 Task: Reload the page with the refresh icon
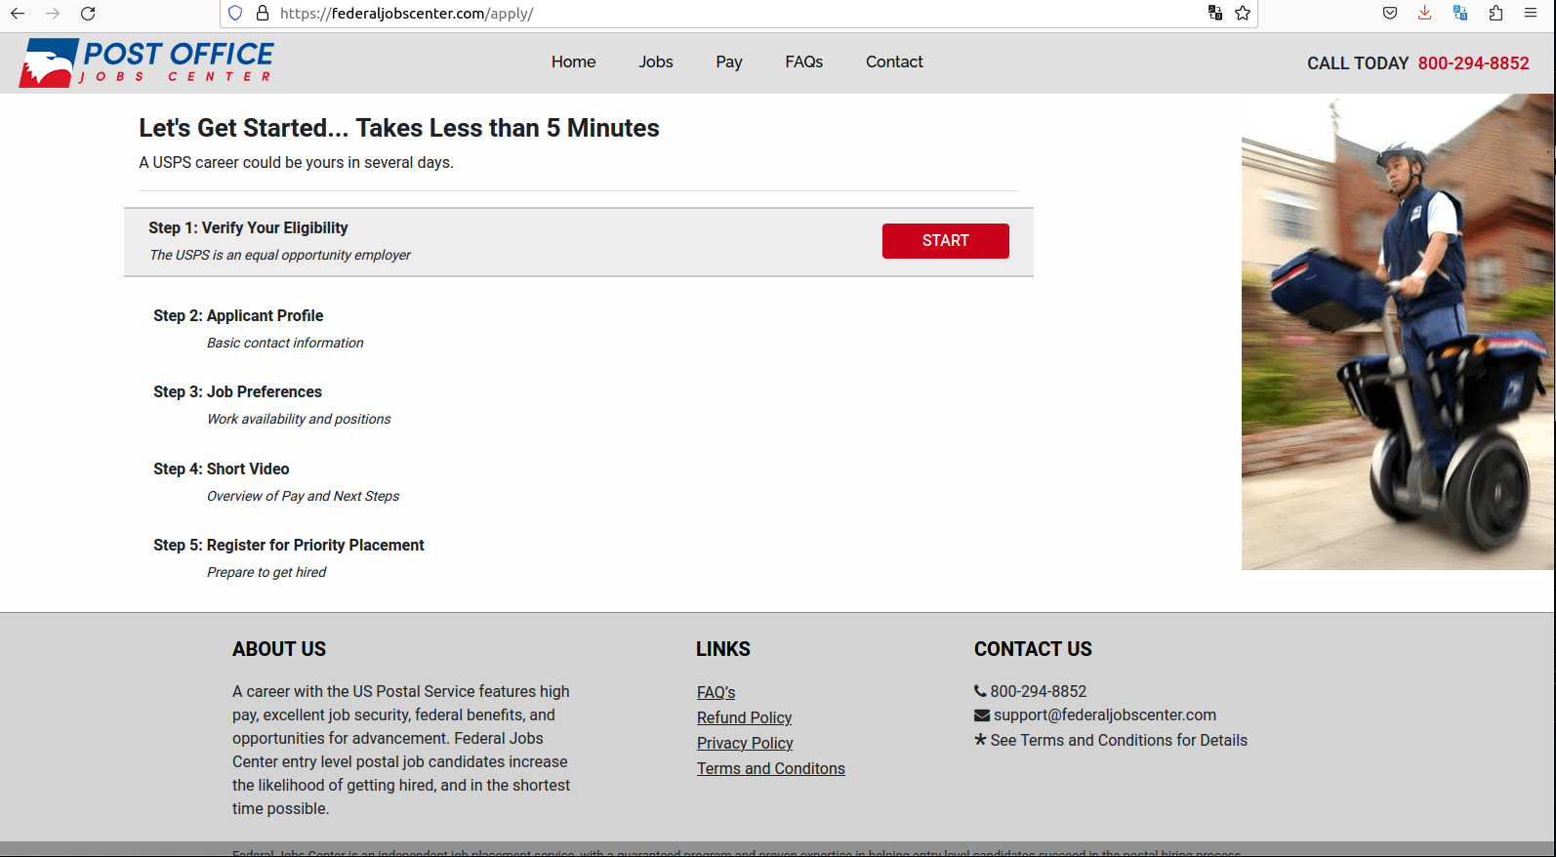[x=88, y=14]
